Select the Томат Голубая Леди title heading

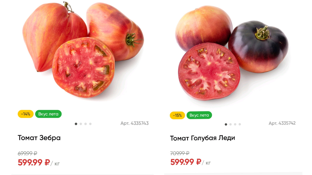(202, 138)
